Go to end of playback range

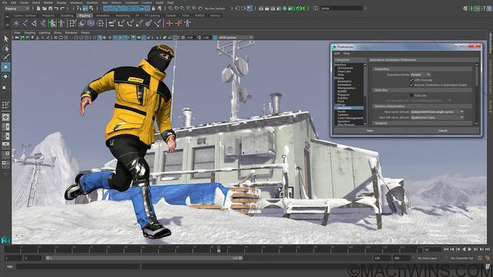(x=487, y=249)
